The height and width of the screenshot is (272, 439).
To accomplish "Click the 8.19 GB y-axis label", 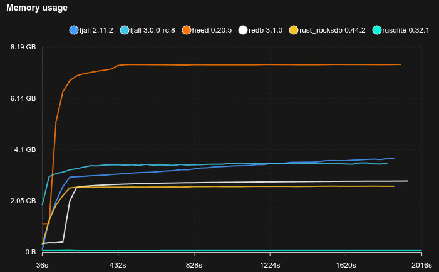I will [x=24, y=48].
